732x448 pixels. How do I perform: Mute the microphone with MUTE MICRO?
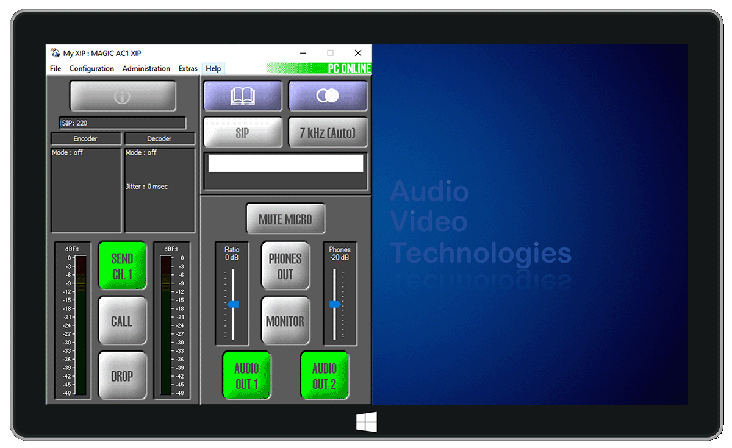(x=285, y=219)
